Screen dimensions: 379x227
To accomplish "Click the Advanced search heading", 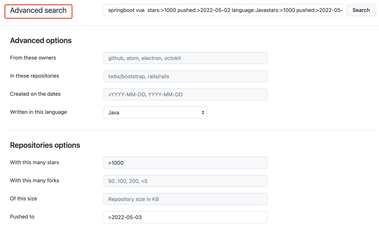I will click(38, 11).
